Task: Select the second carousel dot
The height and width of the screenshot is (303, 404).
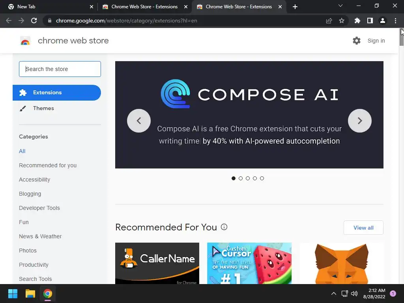Action: pos(241,178)
